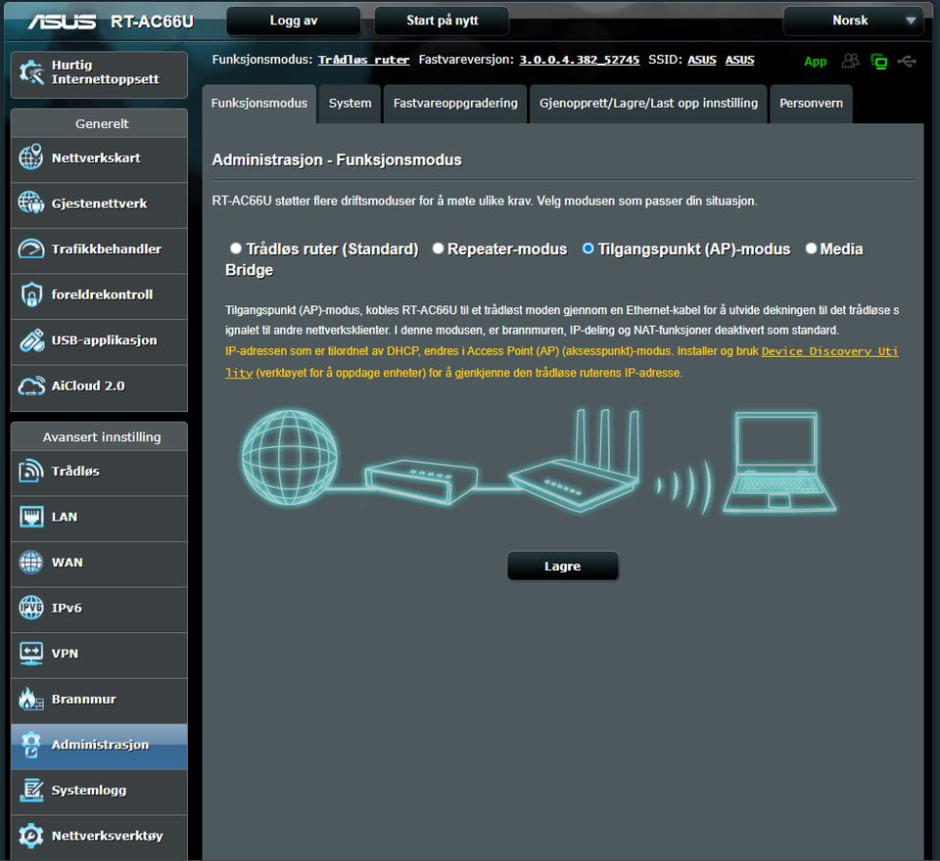The image size is (940, 861).
Task: Open Trafikkbehandler menu item
Action: pyautogui.click(x=100, y=249)
